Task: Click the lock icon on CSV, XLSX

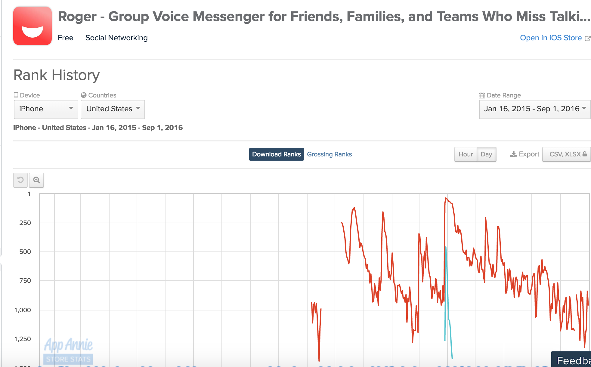Action: coord(584,154)
